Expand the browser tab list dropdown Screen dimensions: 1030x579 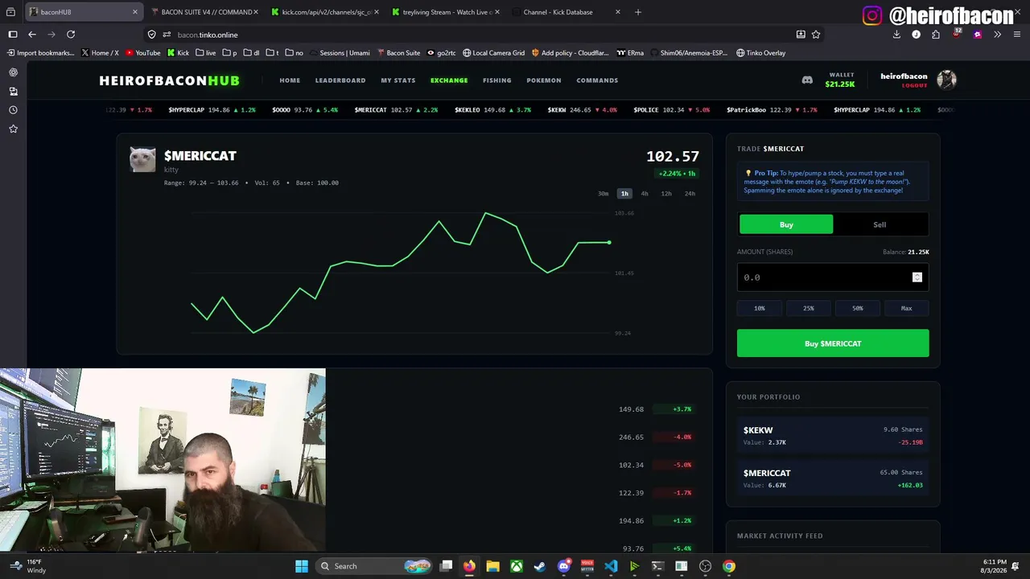coord(10,12)
